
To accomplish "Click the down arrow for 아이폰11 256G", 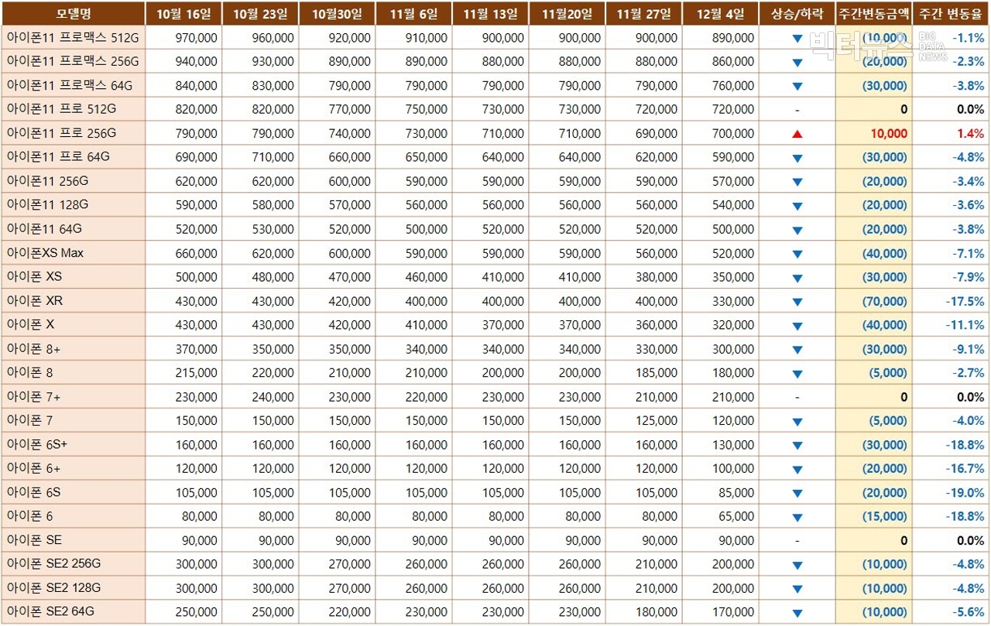I will [797, 183].
